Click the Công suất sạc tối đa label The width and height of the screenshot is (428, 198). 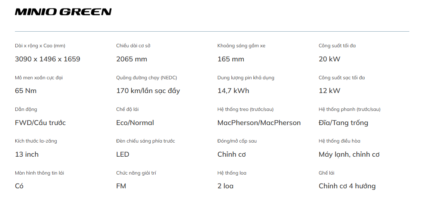pyautogui.click(x=342, y=78)
